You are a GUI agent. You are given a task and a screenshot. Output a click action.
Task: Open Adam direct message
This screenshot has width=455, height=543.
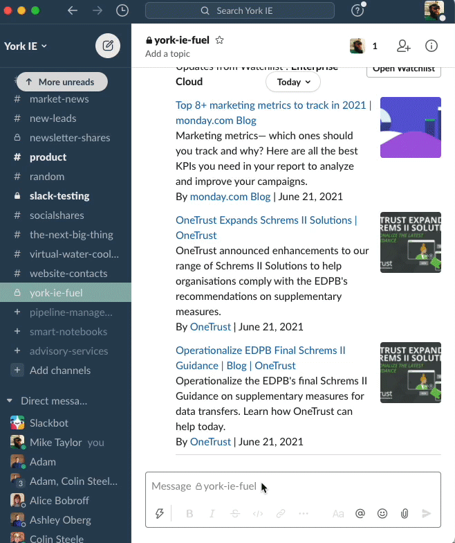pyautogui.click(x=66, y=461)
